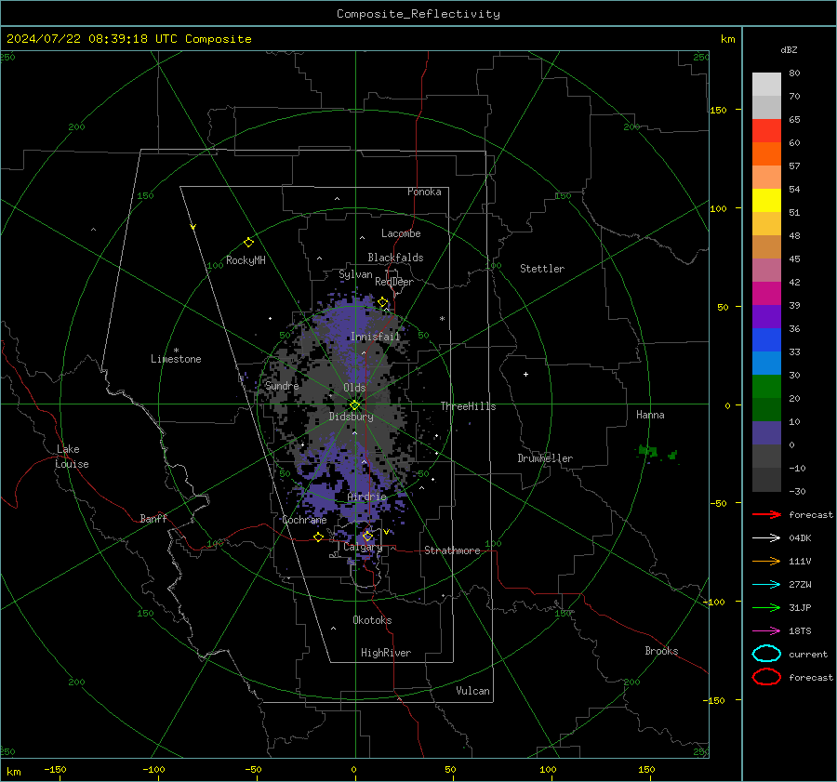This screenshot has height=782, width=837.
Task: Click the yellow diamond marker below Cochrane
Action: (318, 537)
